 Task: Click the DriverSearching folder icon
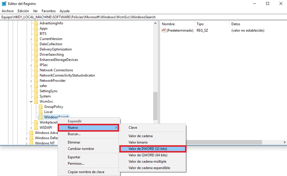pyautogui.click(x=36, y=55)
